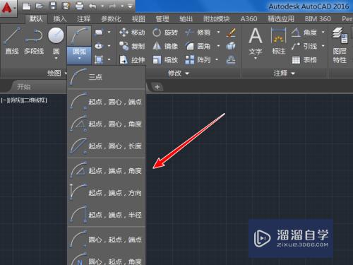Select the 复制 copy tool
This screenshot has height=265, width=353.
132,46
